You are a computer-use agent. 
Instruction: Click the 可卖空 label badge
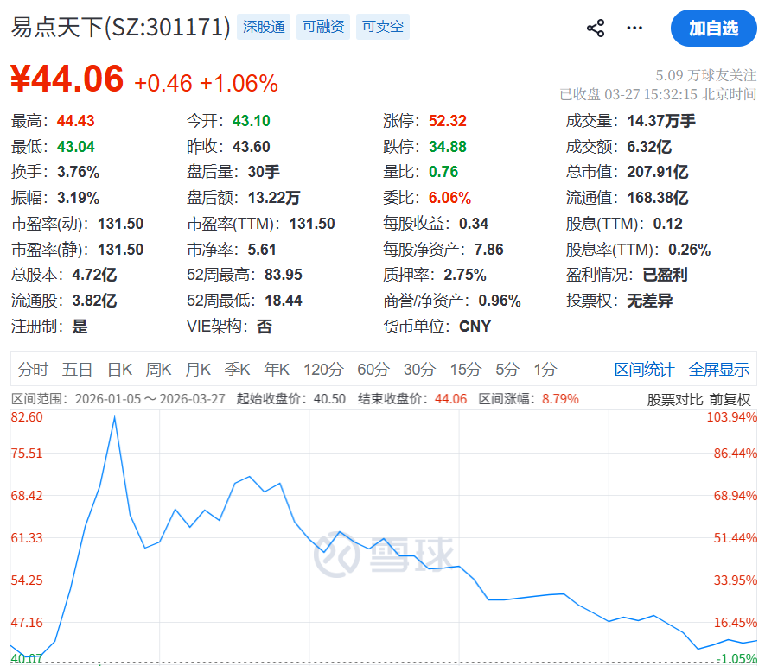(x=382, y=27)
